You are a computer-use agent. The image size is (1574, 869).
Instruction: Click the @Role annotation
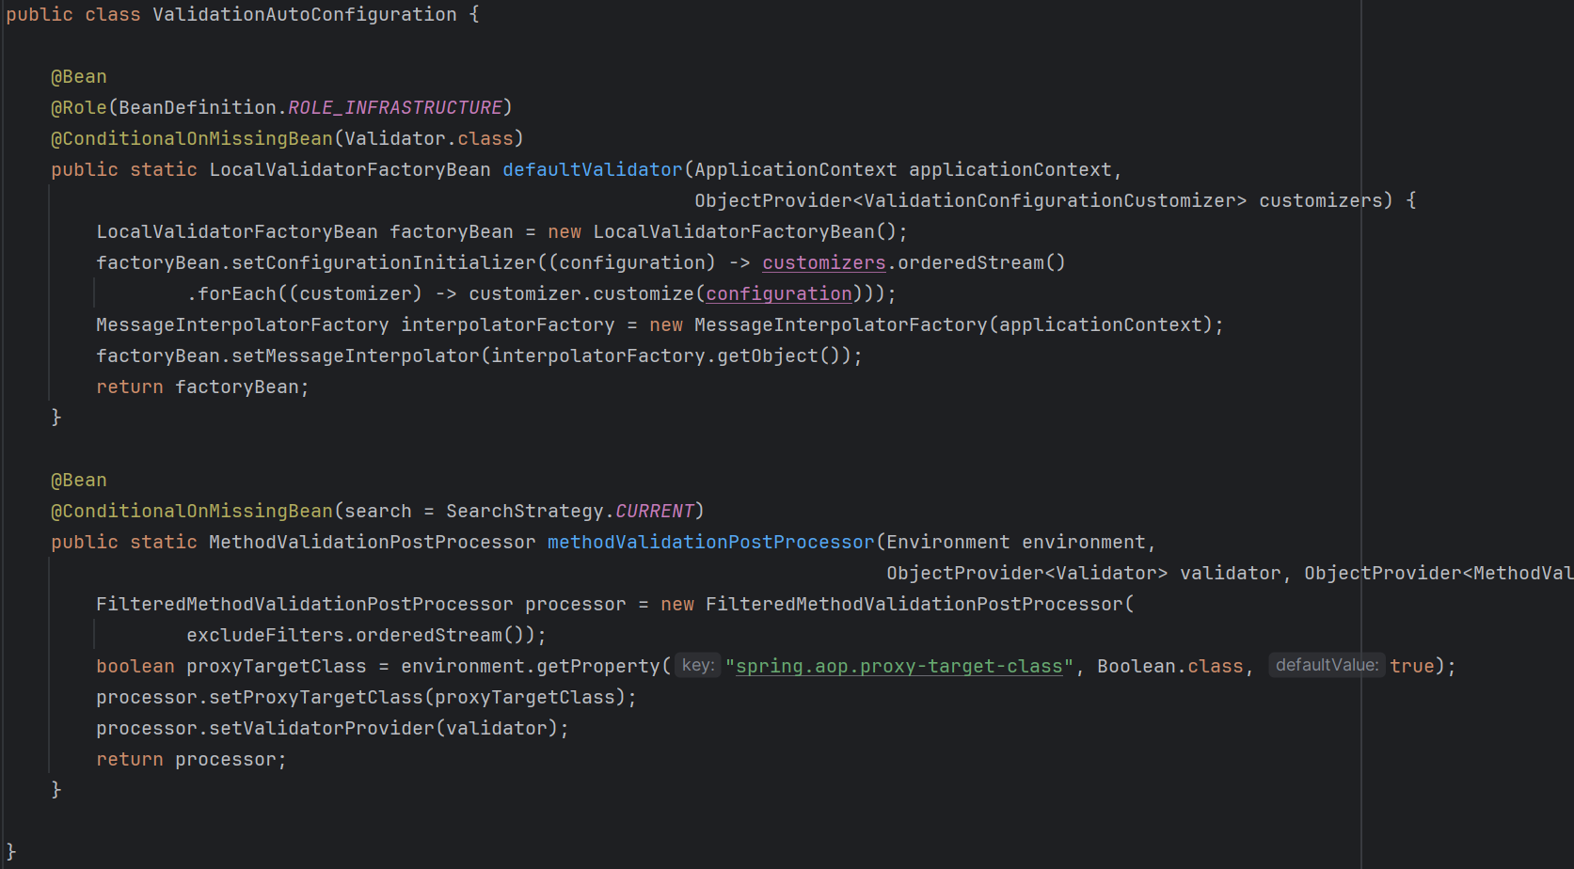[x=79, y=107]
